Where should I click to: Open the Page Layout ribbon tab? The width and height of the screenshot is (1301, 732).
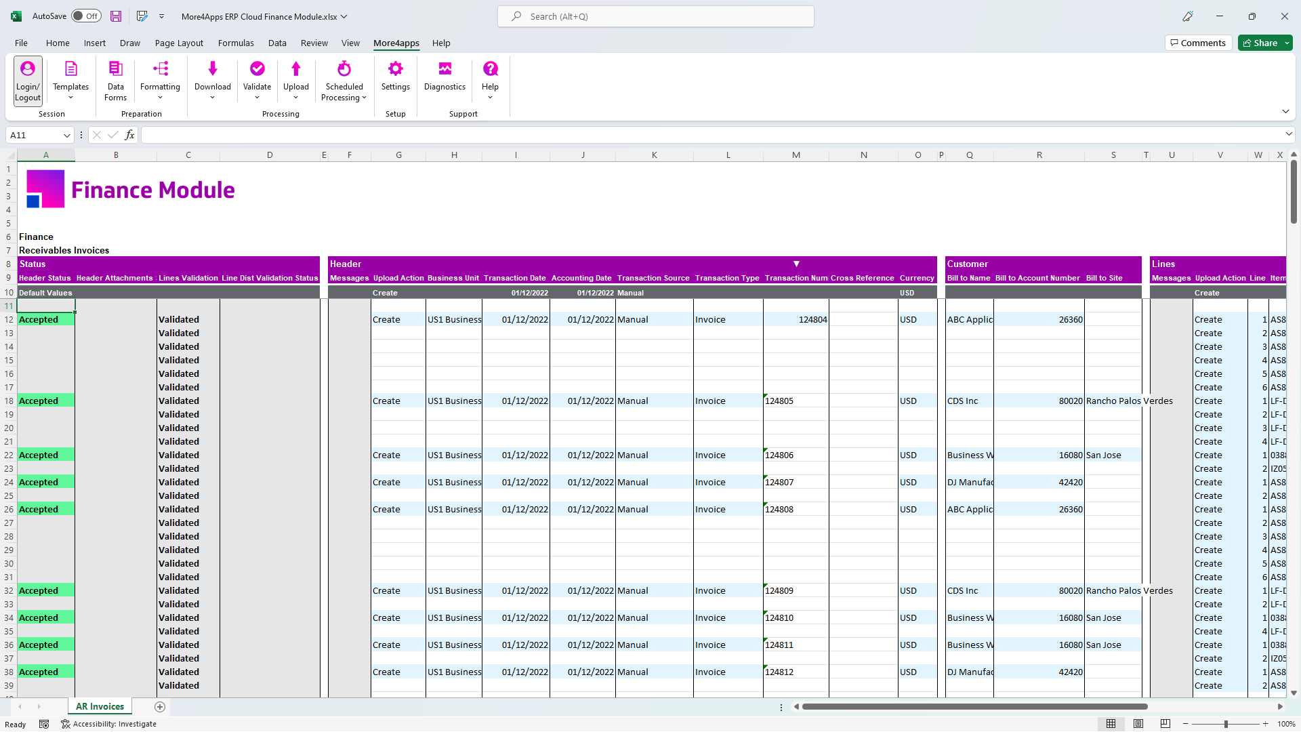[179, 43]
